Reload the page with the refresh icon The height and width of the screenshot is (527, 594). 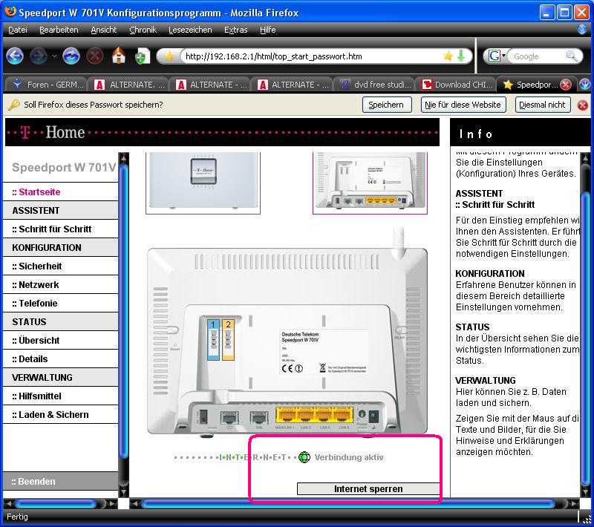71,56
